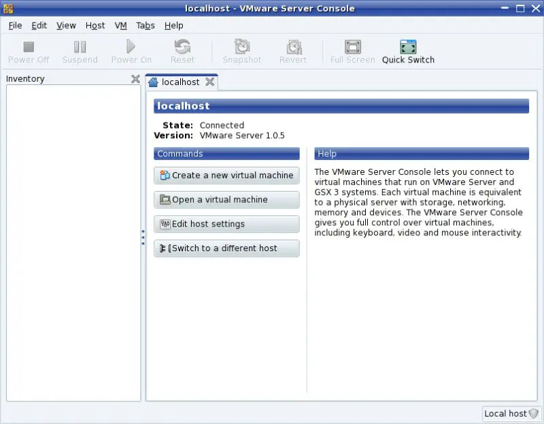Image resolution: width=544 pixels, height=424 pixels.
Task: Click the 'VMware Server 1.0.5' version text
Action: (242, 135)
